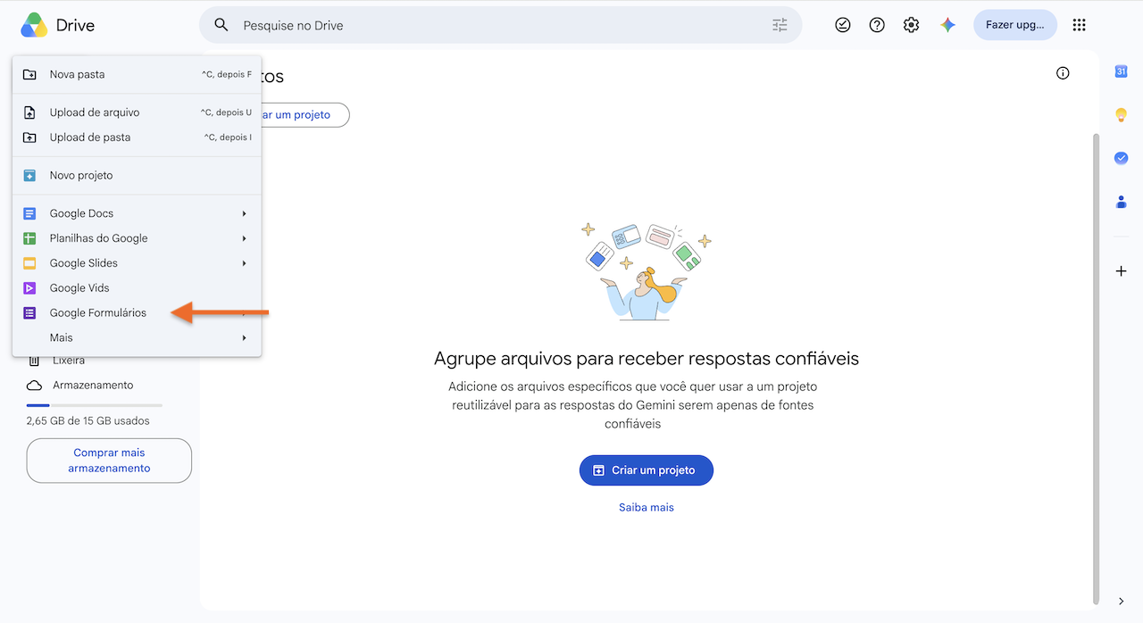Click the Google Formulários icon
The width and height of the screenshot is (1143, 623).
point(29,313)
